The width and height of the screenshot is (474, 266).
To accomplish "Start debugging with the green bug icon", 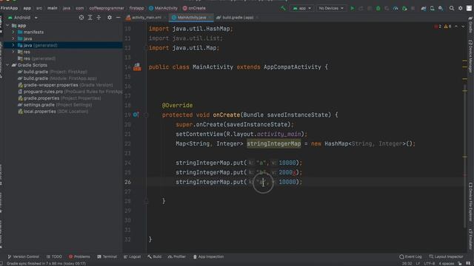I will pyautogui.click(x=378, y=8).
